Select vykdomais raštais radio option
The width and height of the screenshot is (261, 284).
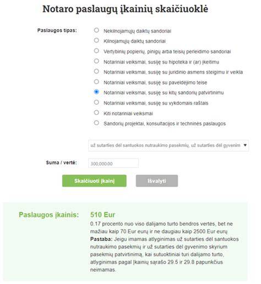(x=96, y=102)
